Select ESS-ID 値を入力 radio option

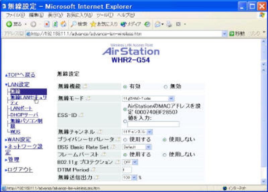tap(125, 121)
